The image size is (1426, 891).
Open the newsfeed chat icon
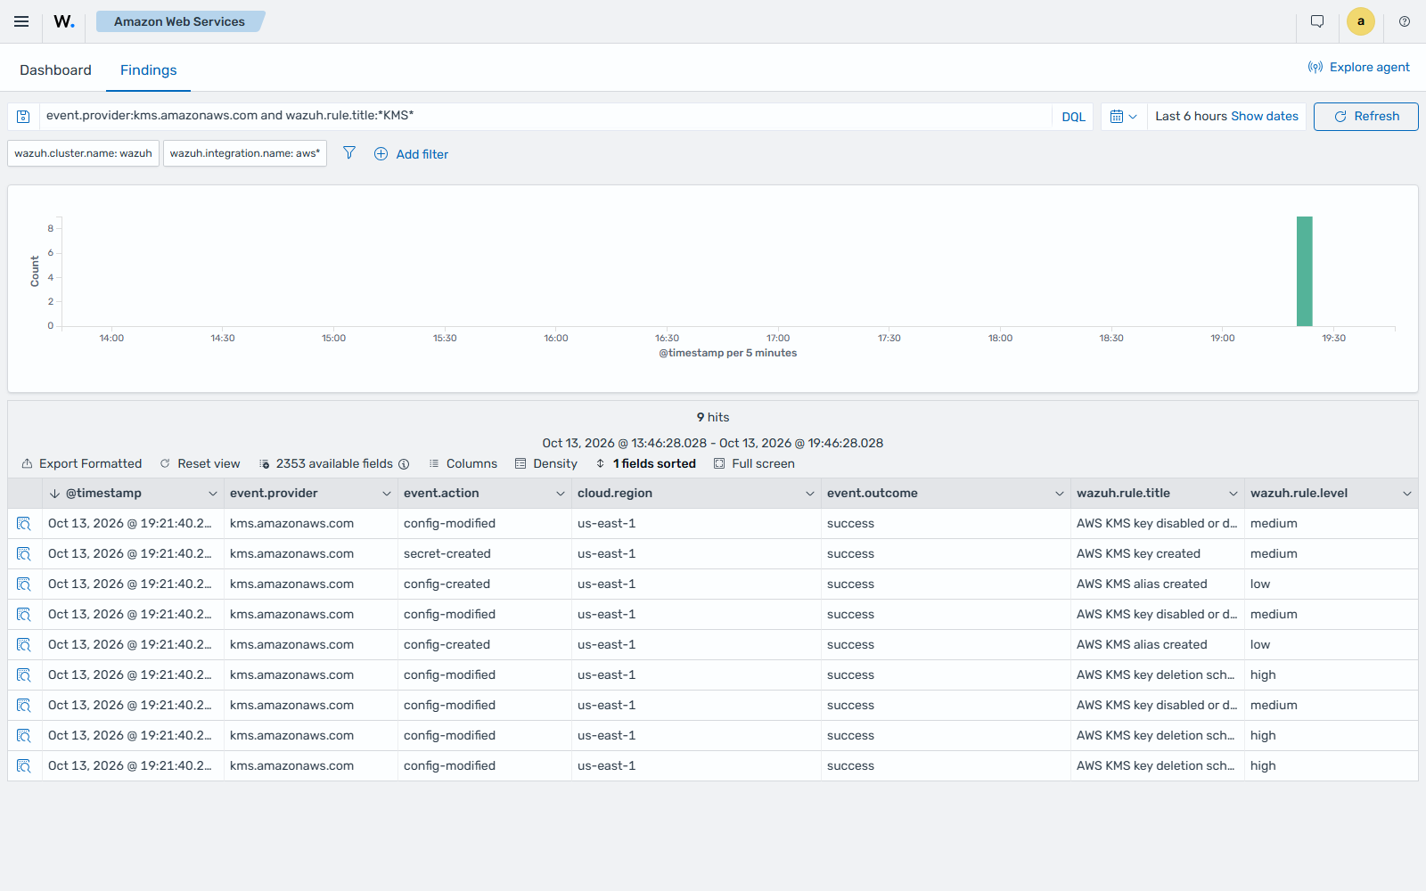(x=1317, y=21)
